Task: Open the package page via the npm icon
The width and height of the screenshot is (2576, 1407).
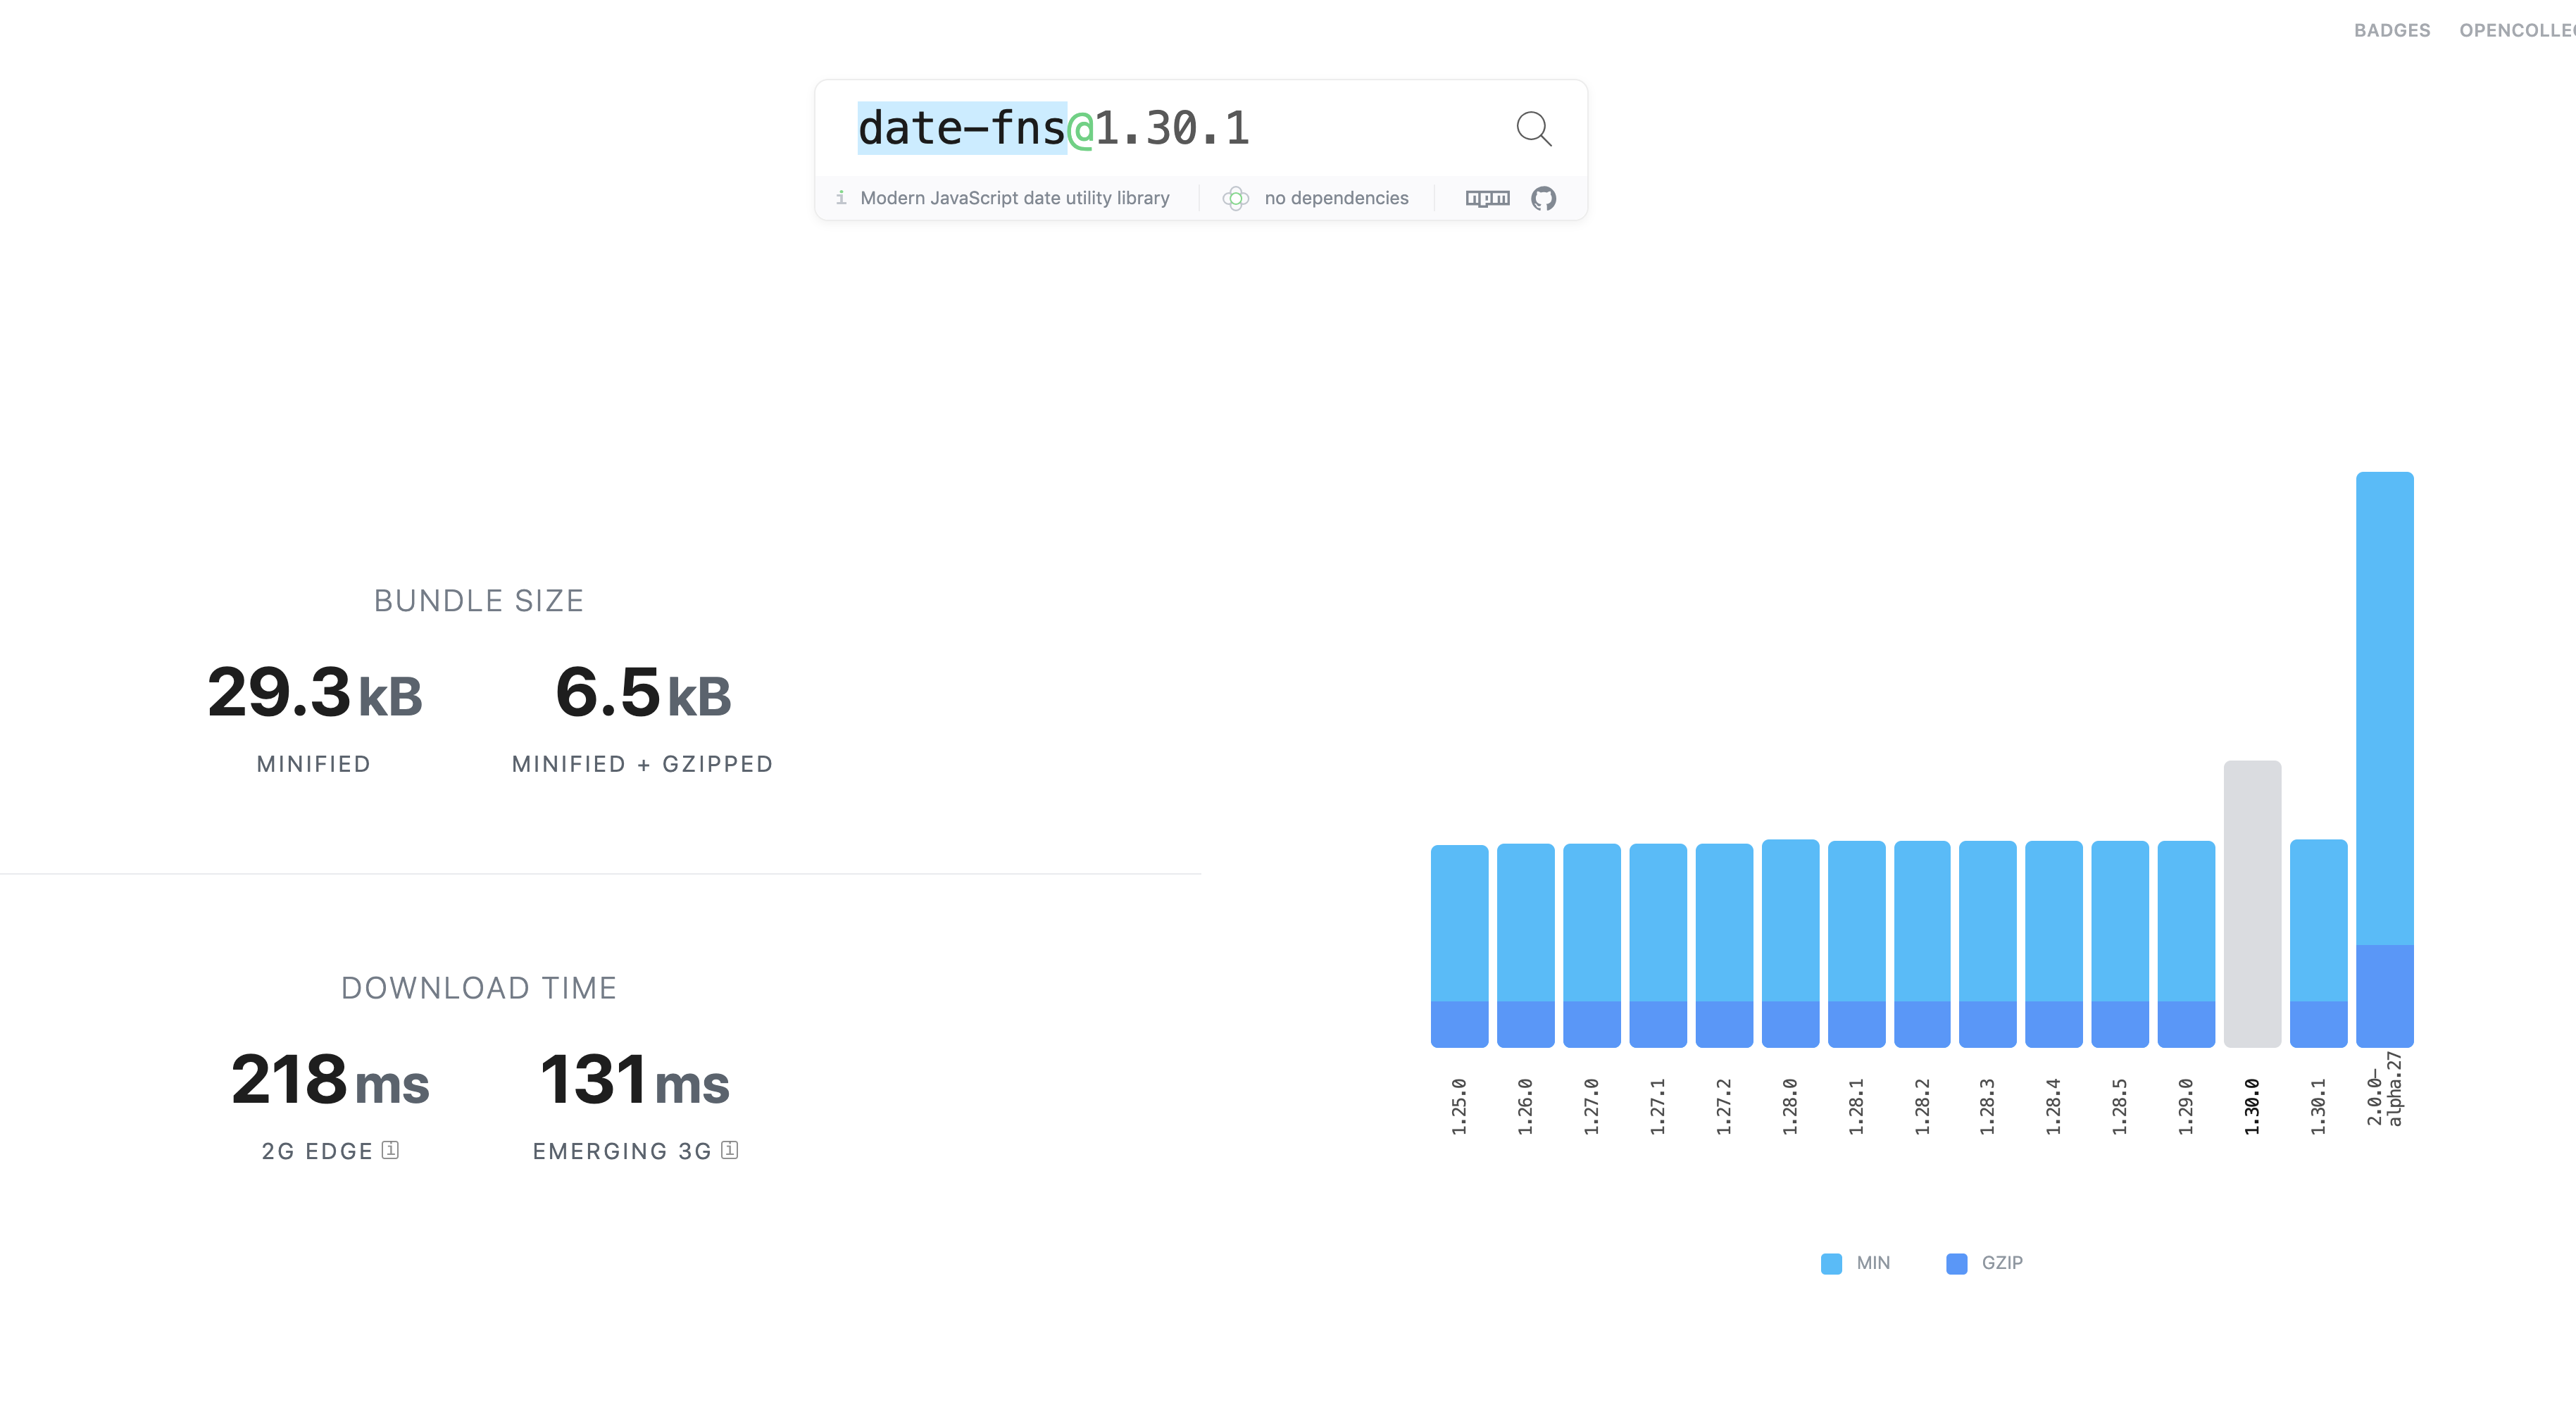Action: pos(1487,198)
